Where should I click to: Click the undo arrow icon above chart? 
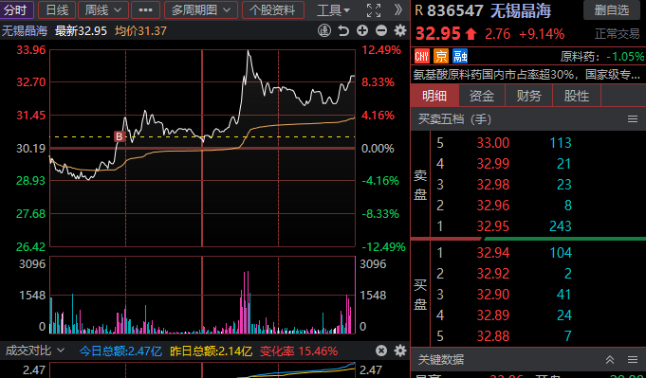pos(343,30)
